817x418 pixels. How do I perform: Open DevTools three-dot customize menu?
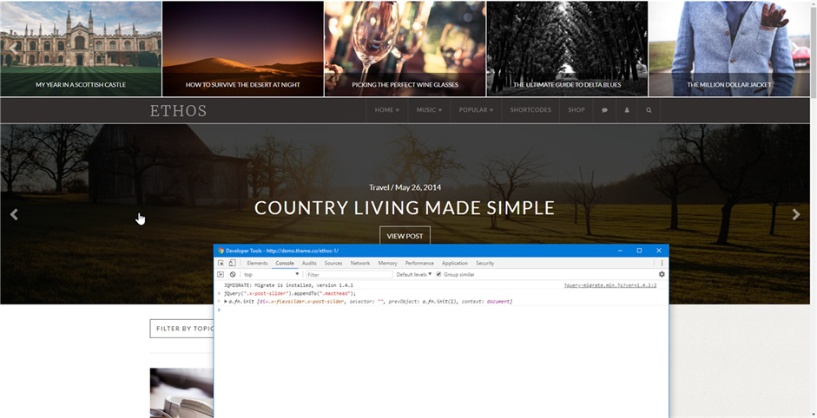click(662, 264)
